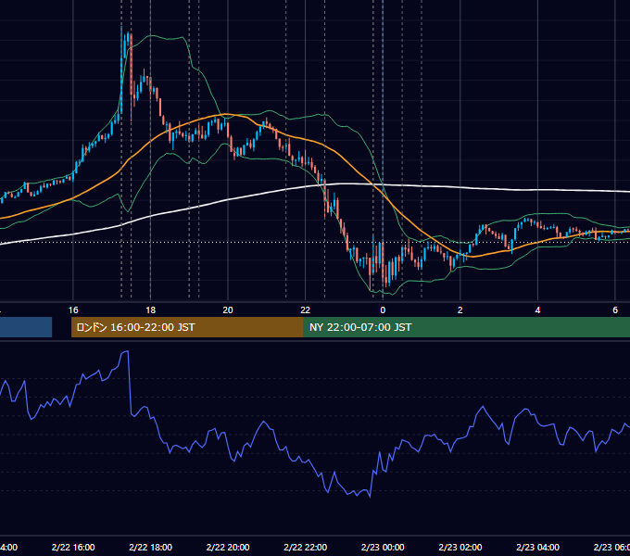630x556 pixels.
Task: Click hour label 2 on upper axis
Action: [460, 310]
